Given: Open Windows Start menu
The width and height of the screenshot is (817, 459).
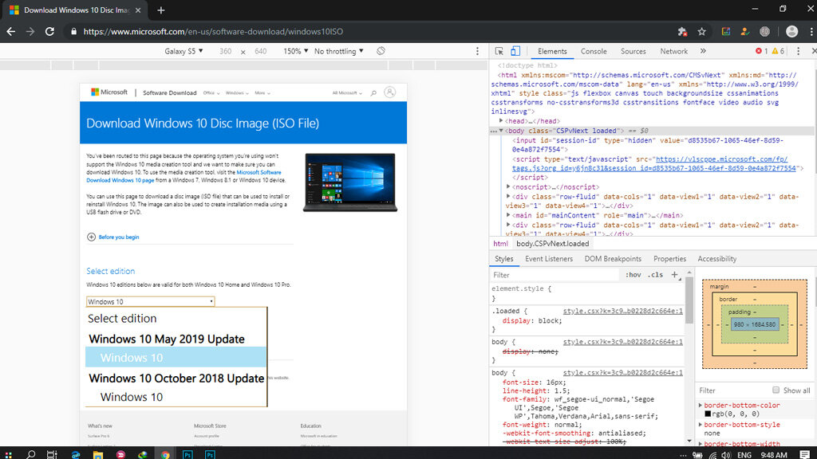Looking at the screenshot, I should [8, 454].
